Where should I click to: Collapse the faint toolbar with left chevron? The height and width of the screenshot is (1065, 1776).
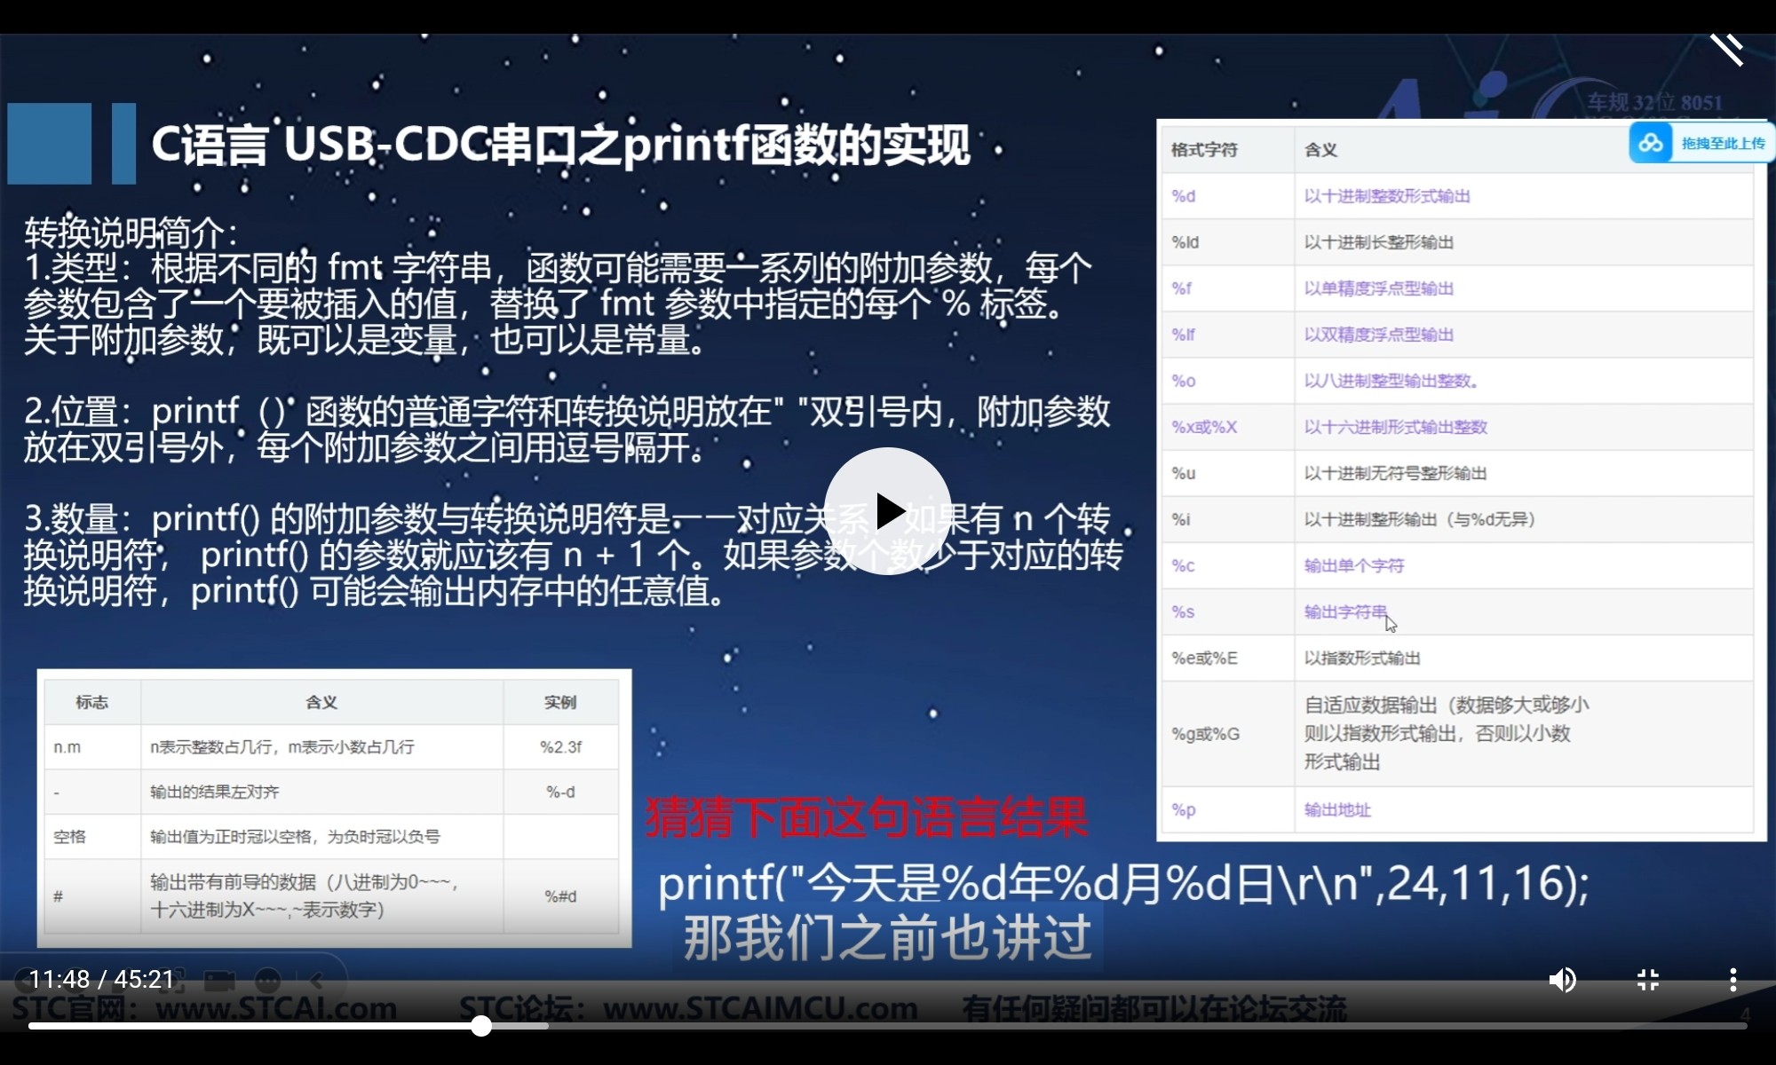316,981
